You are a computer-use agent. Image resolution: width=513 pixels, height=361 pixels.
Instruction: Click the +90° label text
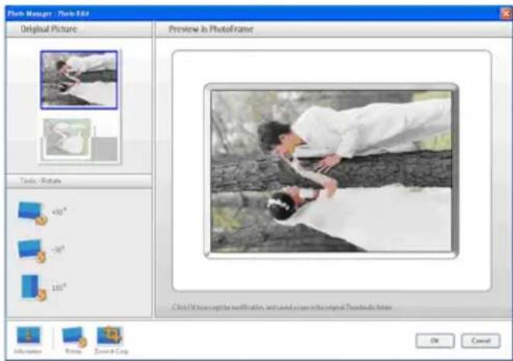click(59, 212)
